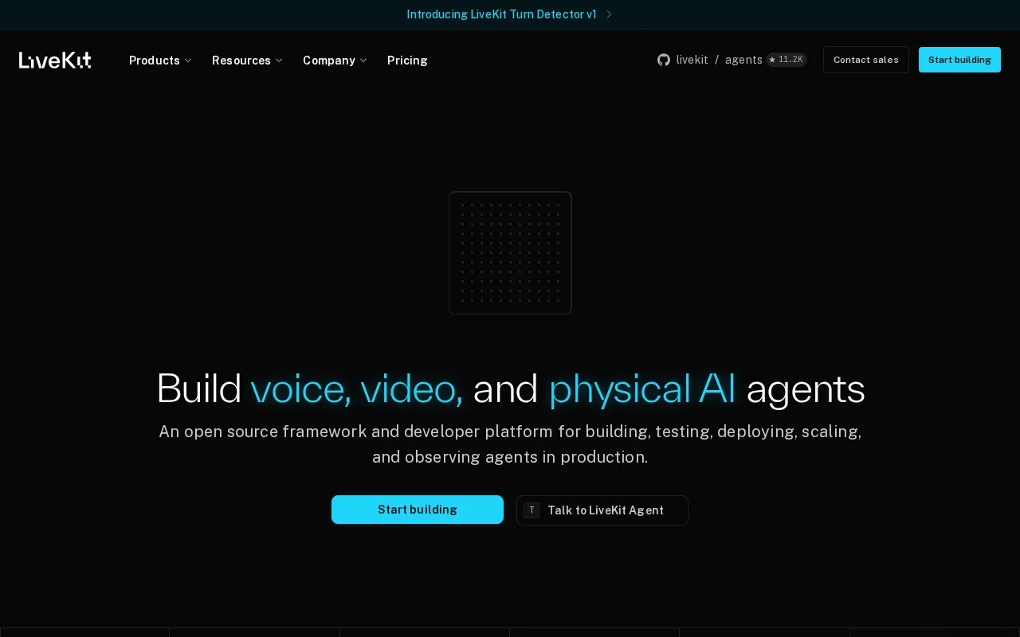The width and height of the screenshot is (1020, 637).
Task: Open the Resources menu
Action: (247, 61)
